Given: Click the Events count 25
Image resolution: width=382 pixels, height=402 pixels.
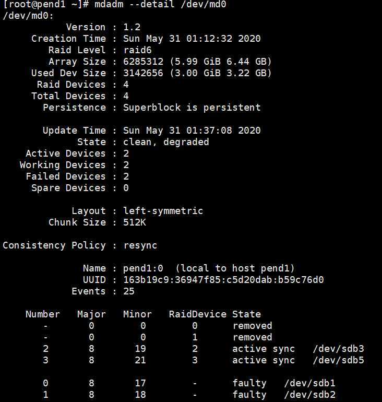Looking at the screenshot, I should (128, 291).
